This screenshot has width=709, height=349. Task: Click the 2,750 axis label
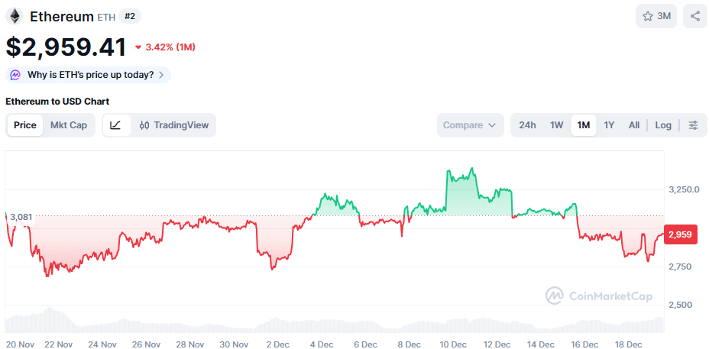click(681, 267)
